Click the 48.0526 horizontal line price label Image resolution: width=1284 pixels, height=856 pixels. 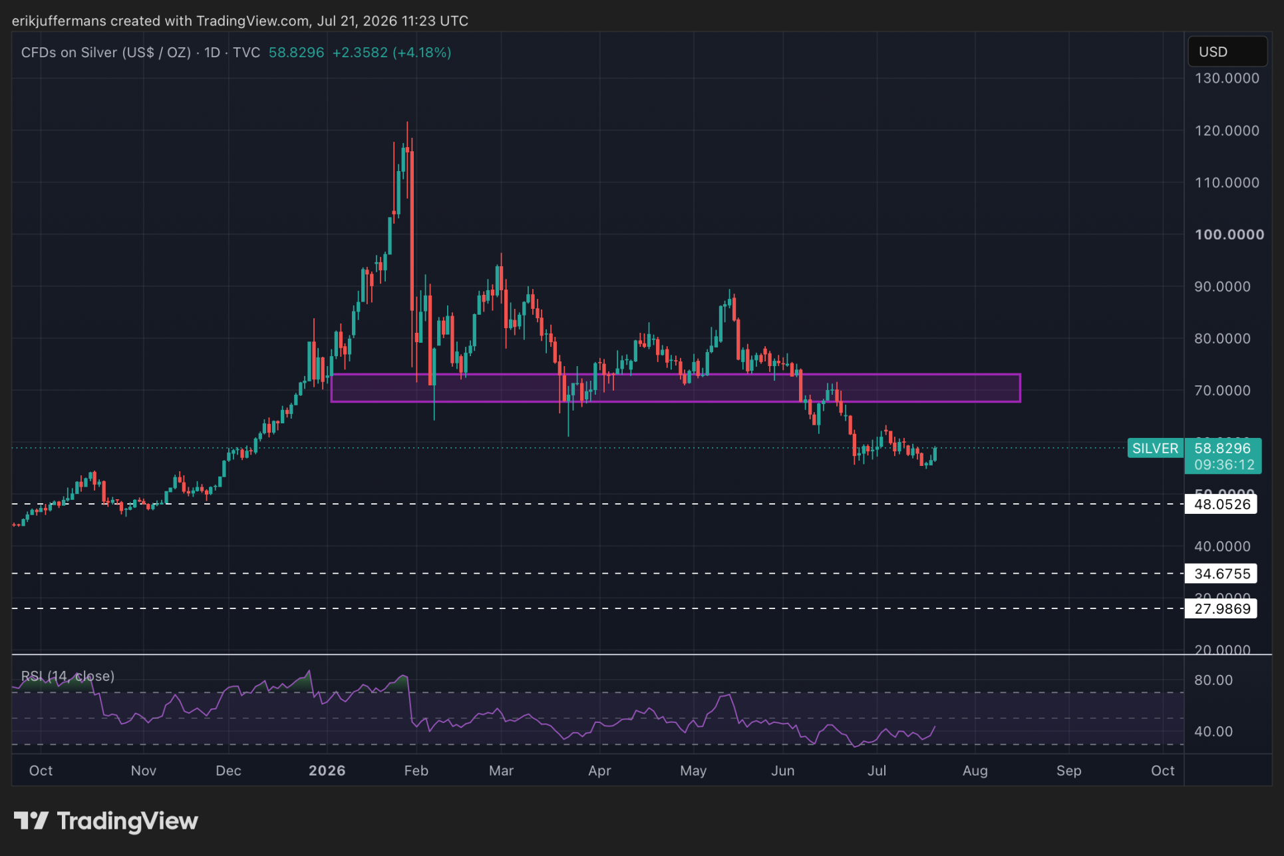click(1221, 504)
